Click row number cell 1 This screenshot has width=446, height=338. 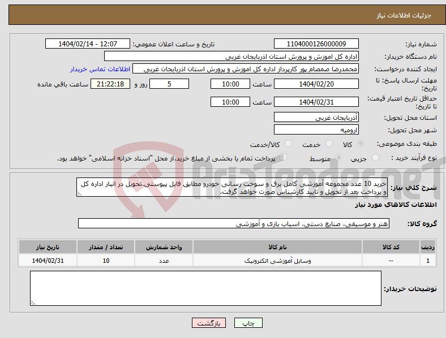[428, 261]
